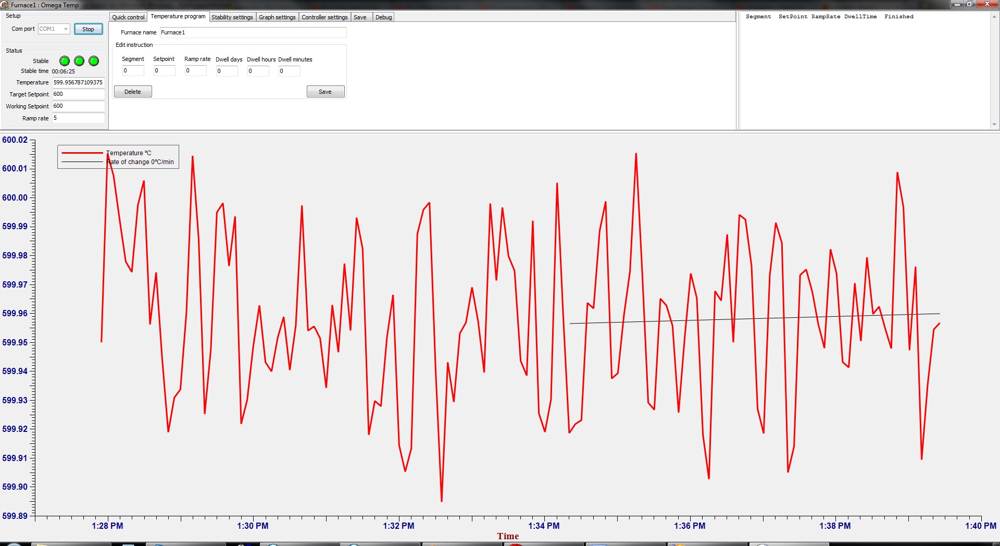Click the program list scrollbar up arrow
1000x546 pixels.
tap(994, 17)
